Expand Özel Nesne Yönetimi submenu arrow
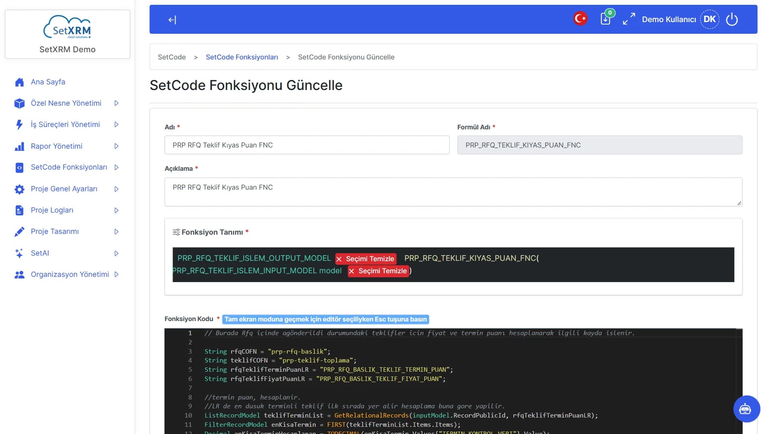Screen dimensions: 772x434 pyautogui.click(x=116, y=103)
